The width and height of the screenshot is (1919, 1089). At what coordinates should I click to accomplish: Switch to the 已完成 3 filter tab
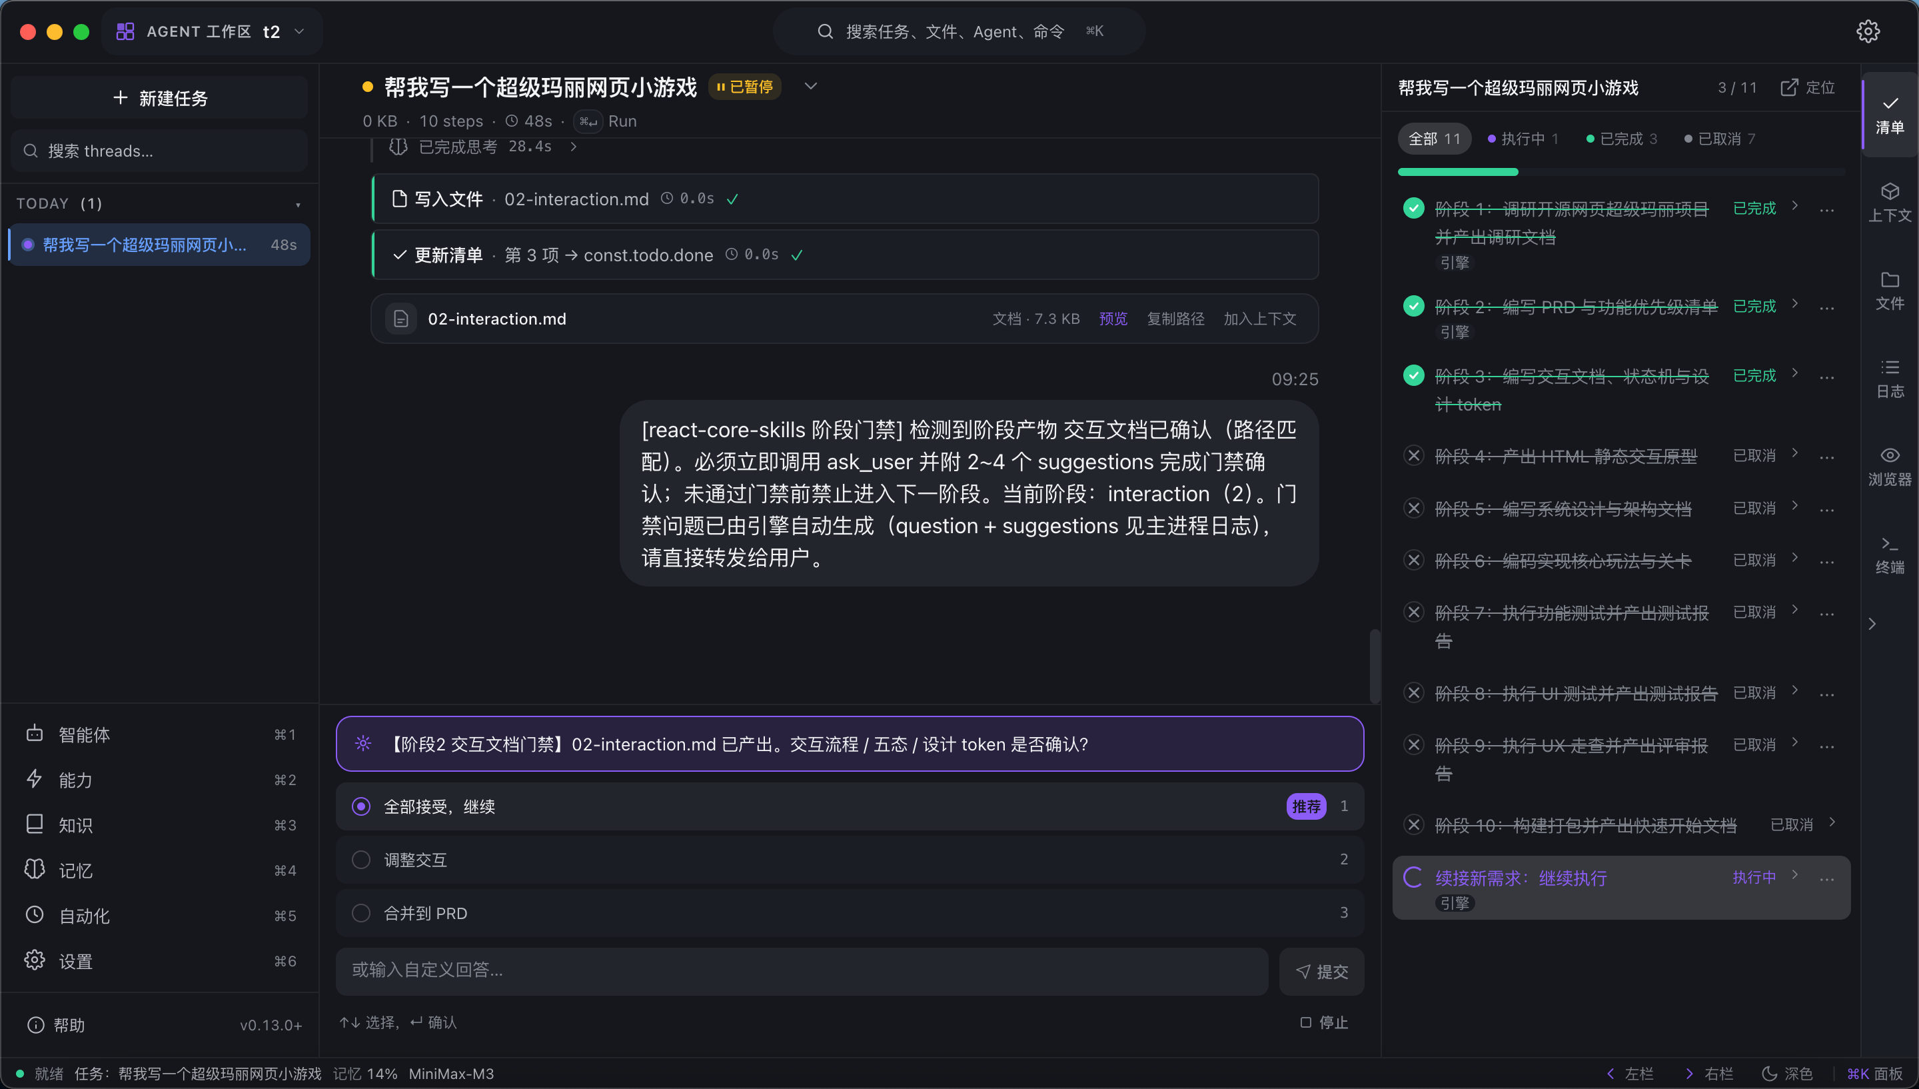pyautogui.click(x=1621, y=139)
